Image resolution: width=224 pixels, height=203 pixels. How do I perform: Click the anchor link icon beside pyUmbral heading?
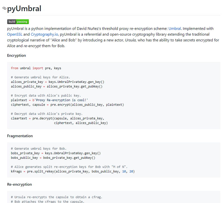pos(4,8)
